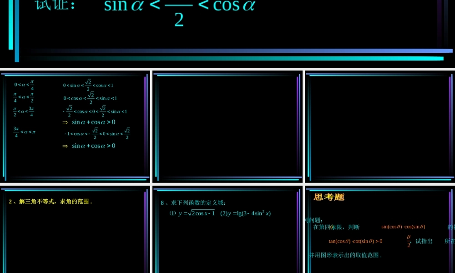Screen dimensions: 455x273
Task: Click the text 在第四象限,判断
Action: click(336, 227)
